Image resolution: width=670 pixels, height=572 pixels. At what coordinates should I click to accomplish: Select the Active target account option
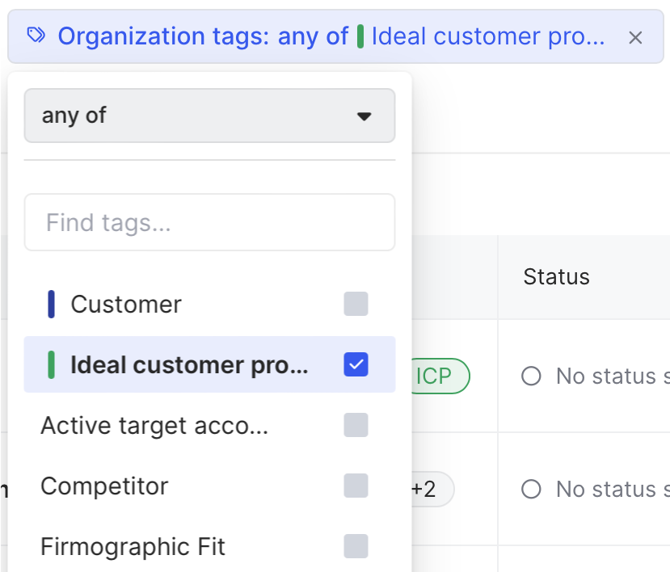[154, 426]
